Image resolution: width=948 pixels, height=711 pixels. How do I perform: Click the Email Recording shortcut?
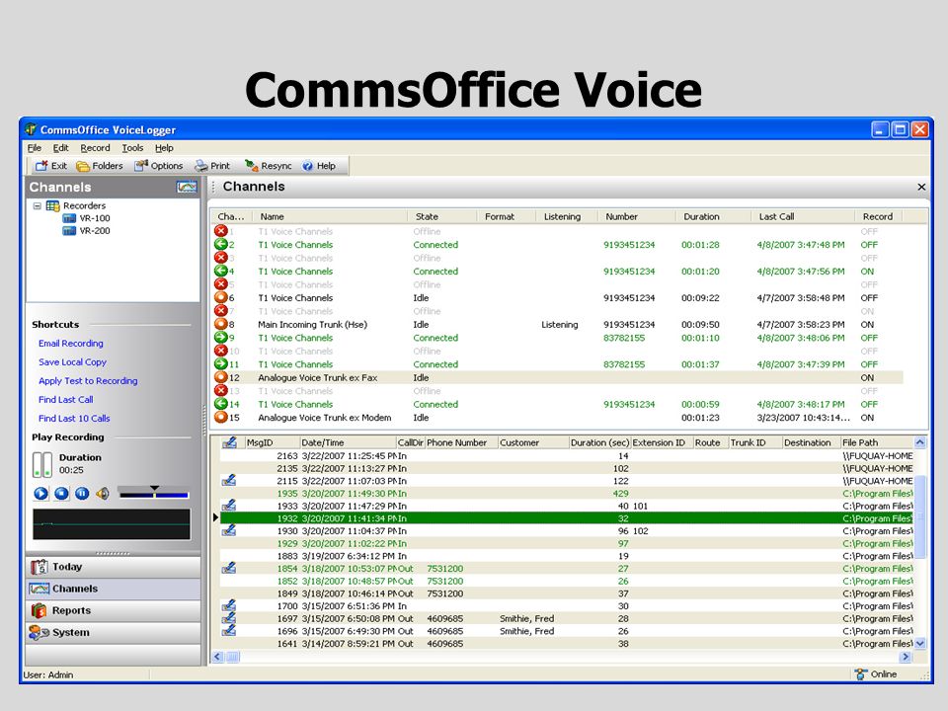[x=71, y=344]
